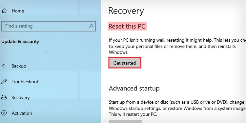The width and height of the screenshot is (246, 123).
Task: Click the Reset this PC description paragraph
Action: (177, 46)
